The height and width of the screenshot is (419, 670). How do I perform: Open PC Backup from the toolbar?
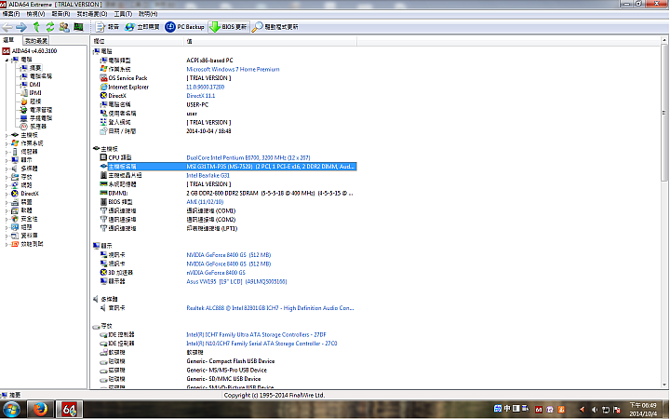pyautogui.click(x=184, y=27)
